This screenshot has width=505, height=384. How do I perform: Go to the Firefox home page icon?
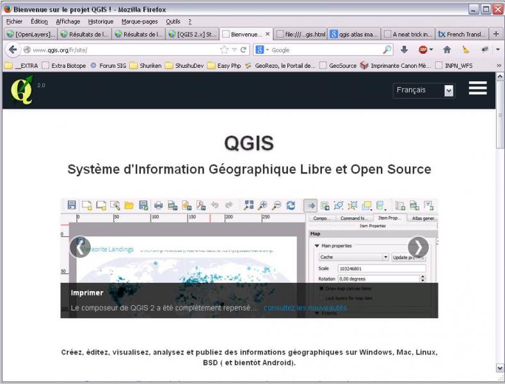pos(447,50)
